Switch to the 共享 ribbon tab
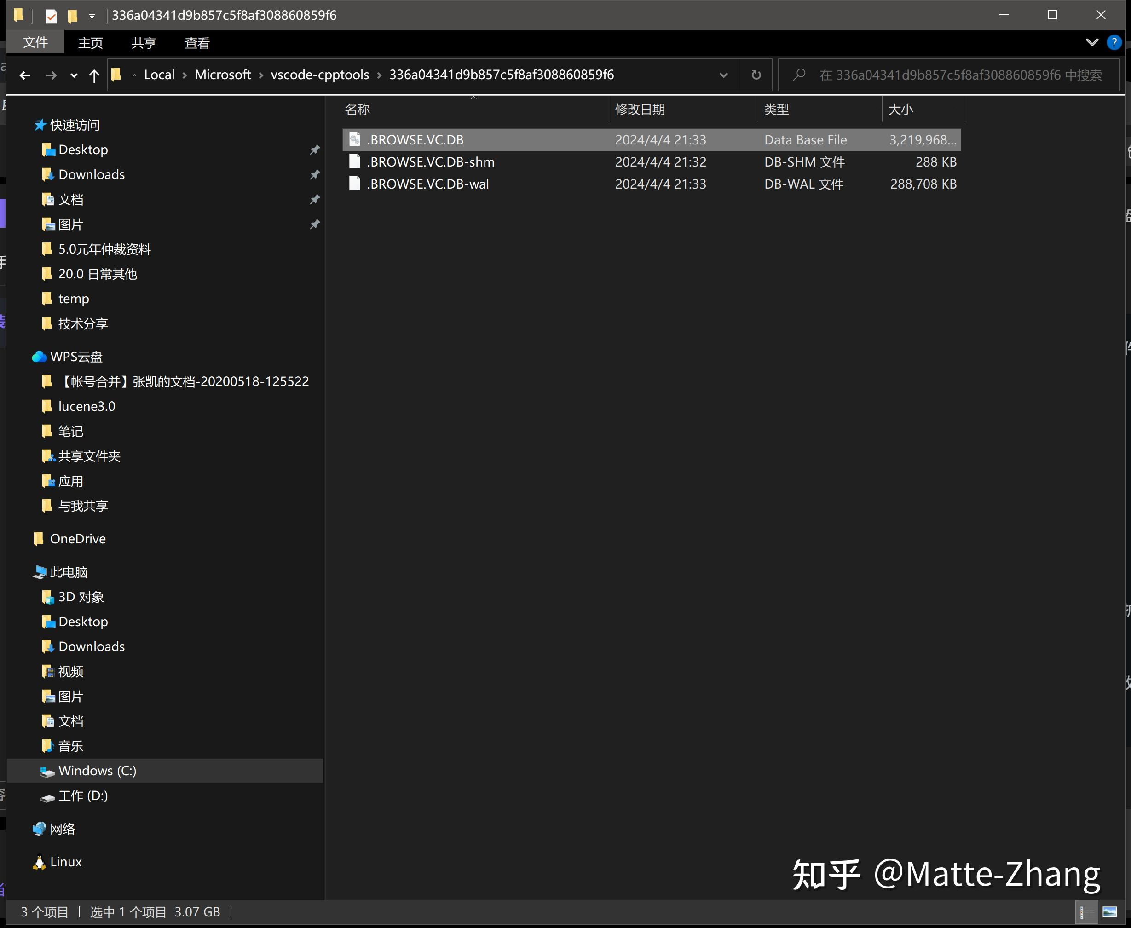Image resolution: width=1131 pixels, height=928 pixels. tap(143, 43)
